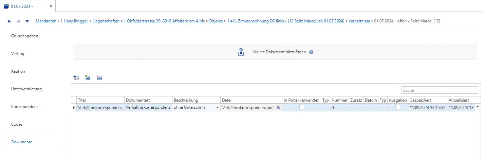Click '01.07.2024 - offen • Seitz Marcel' breadcrumb
This screenshot has height=161, width=484.
point(407,21)
